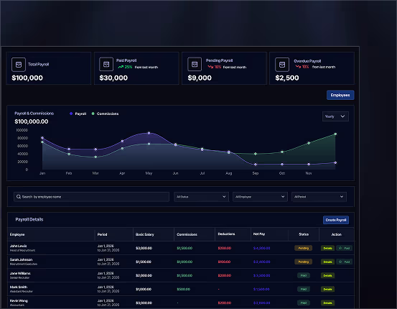The width and height of the screenshot is (397, 309).
Task: Click the Paid status badge for Kevin Wong
Action: 304,303
